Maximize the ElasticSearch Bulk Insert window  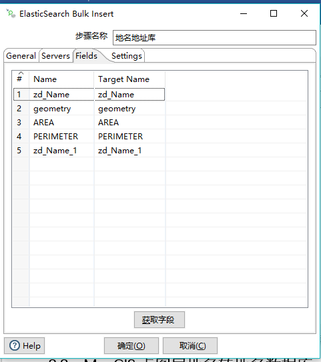point(274,13)
